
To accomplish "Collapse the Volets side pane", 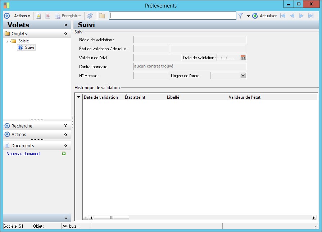I will coord(66,25).
